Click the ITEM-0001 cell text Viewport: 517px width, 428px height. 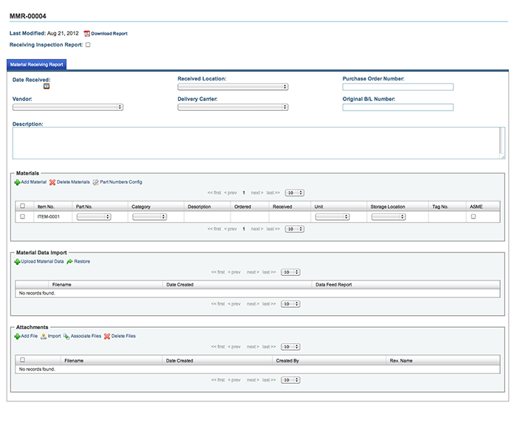pos(49,217)
